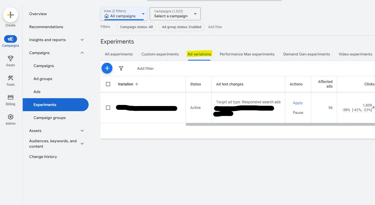Switch to the Ad variations tab

point(199,54)
